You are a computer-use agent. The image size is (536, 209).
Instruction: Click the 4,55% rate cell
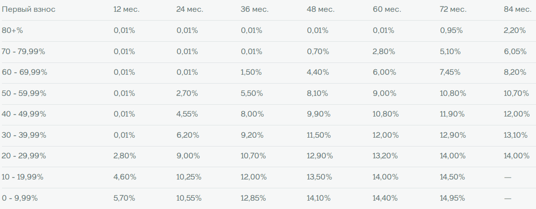tap(187, 114)
